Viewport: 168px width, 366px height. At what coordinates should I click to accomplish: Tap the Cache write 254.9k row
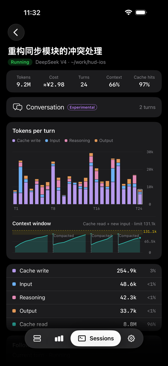[84, 271]
